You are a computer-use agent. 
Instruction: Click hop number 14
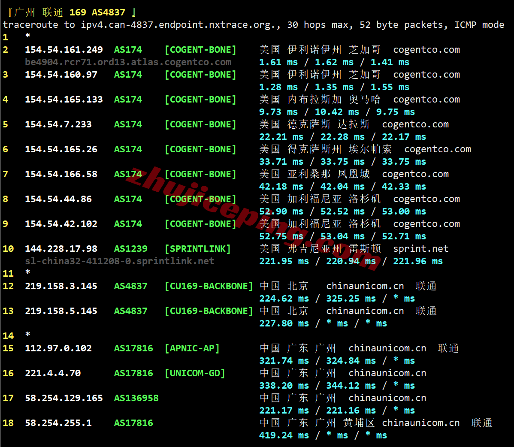pyautogui.click(x=8, y=336)
